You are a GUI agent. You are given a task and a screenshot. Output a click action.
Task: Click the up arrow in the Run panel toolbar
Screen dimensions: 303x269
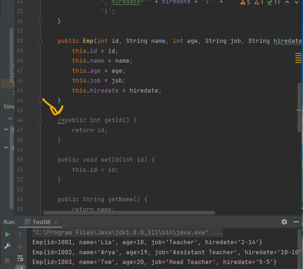tap(20, 235)
